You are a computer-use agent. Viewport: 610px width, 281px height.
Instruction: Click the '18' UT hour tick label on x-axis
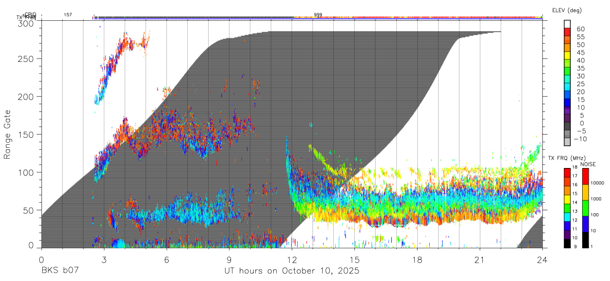[417, 260]
